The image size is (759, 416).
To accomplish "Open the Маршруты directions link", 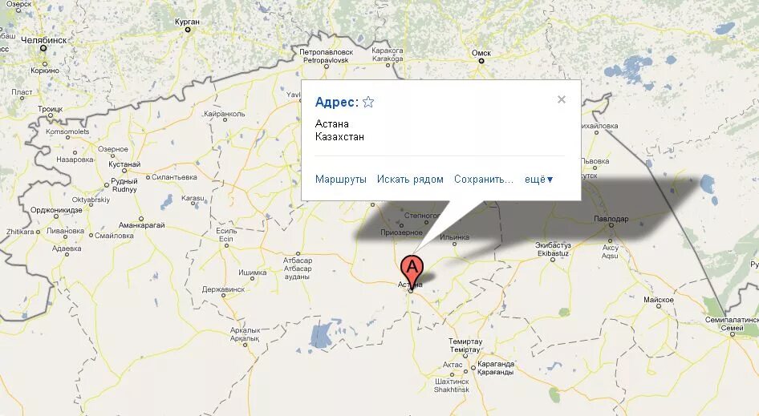I will 341,180.
